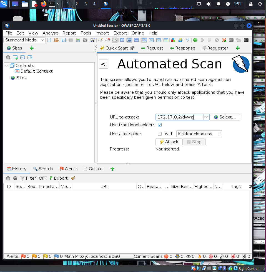Open the Report menu
Image resolution: width=266 pixels, height=272 pixels.
point(69,33)
